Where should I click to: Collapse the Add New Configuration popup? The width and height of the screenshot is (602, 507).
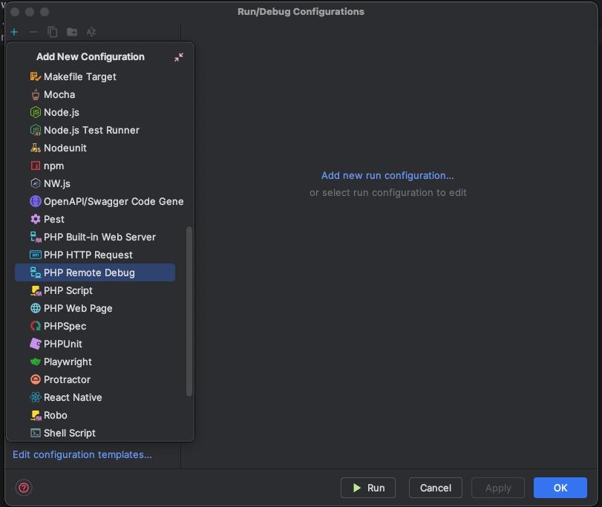click(179, 57)
